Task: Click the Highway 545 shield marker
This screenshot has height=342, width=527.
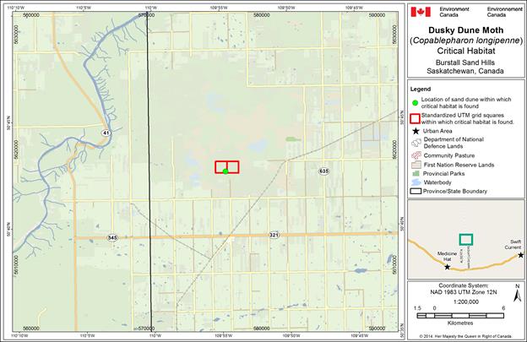Action: coord(112,238)
